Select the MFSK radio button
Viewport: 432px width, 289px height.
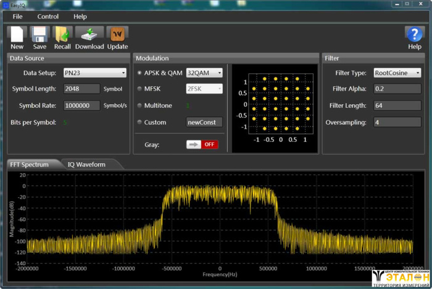[139, 89]
